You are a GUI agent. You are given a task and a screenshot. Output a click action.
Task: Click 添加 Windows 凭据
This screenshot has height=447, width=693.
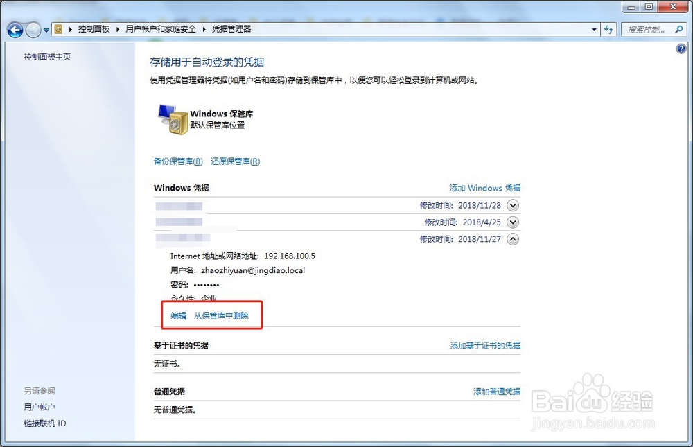click(485, 188)
